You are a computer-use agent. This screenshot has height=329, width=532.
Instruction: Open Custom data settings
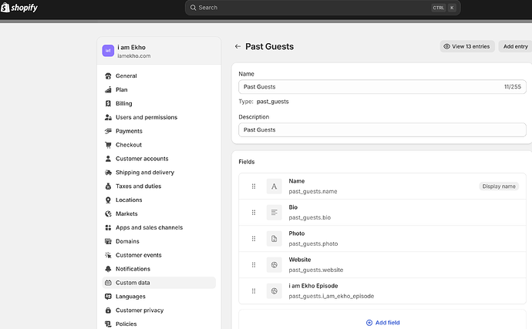click(133, 283)
